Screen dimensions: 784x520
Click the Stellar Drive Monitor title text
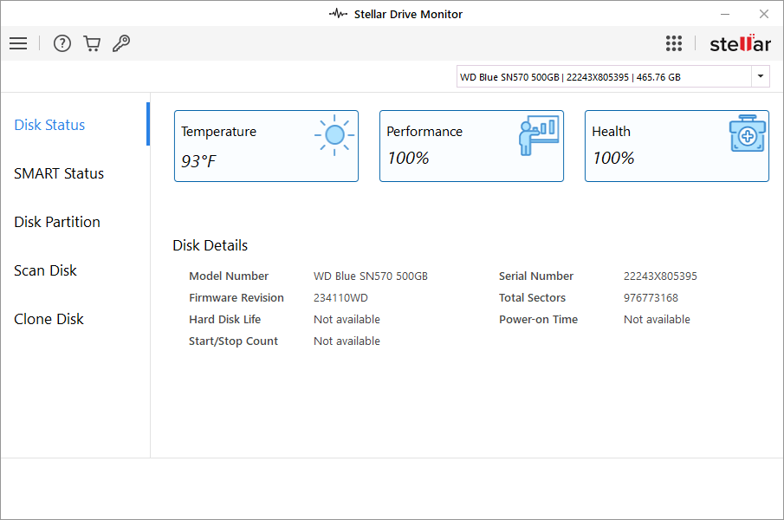[x=408, y=14]
